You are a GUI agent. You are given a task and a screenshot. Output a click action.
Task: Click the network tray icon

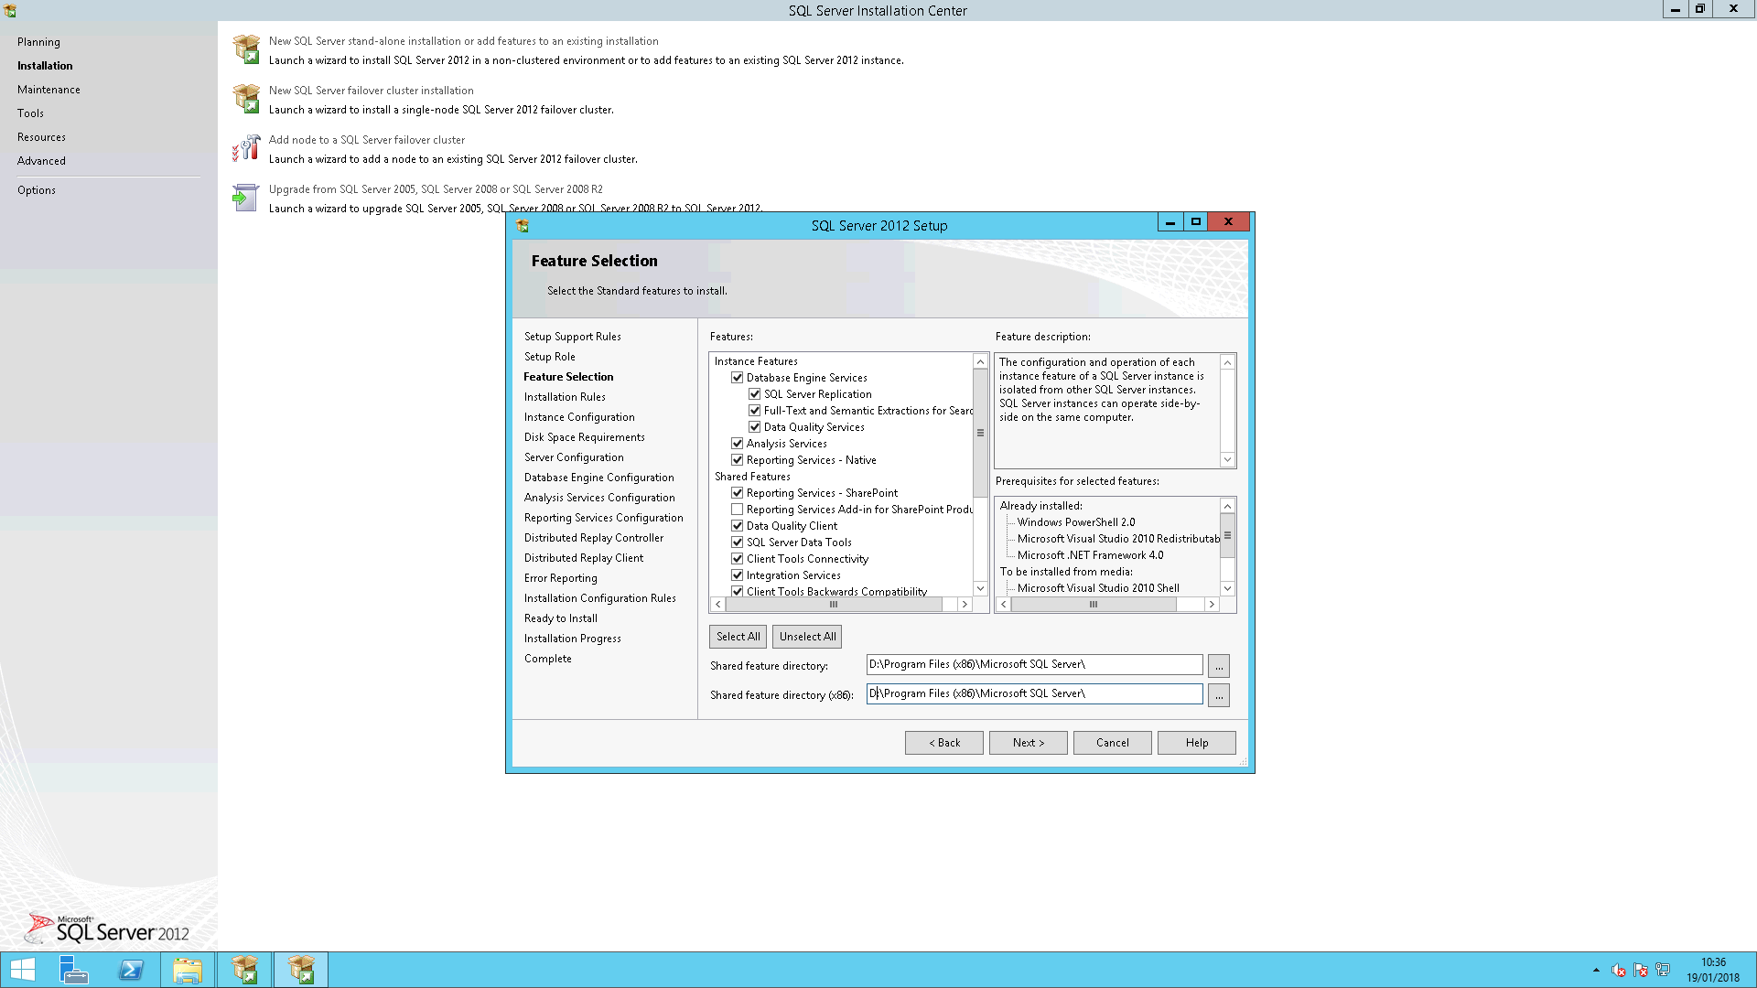point(1663,970)
